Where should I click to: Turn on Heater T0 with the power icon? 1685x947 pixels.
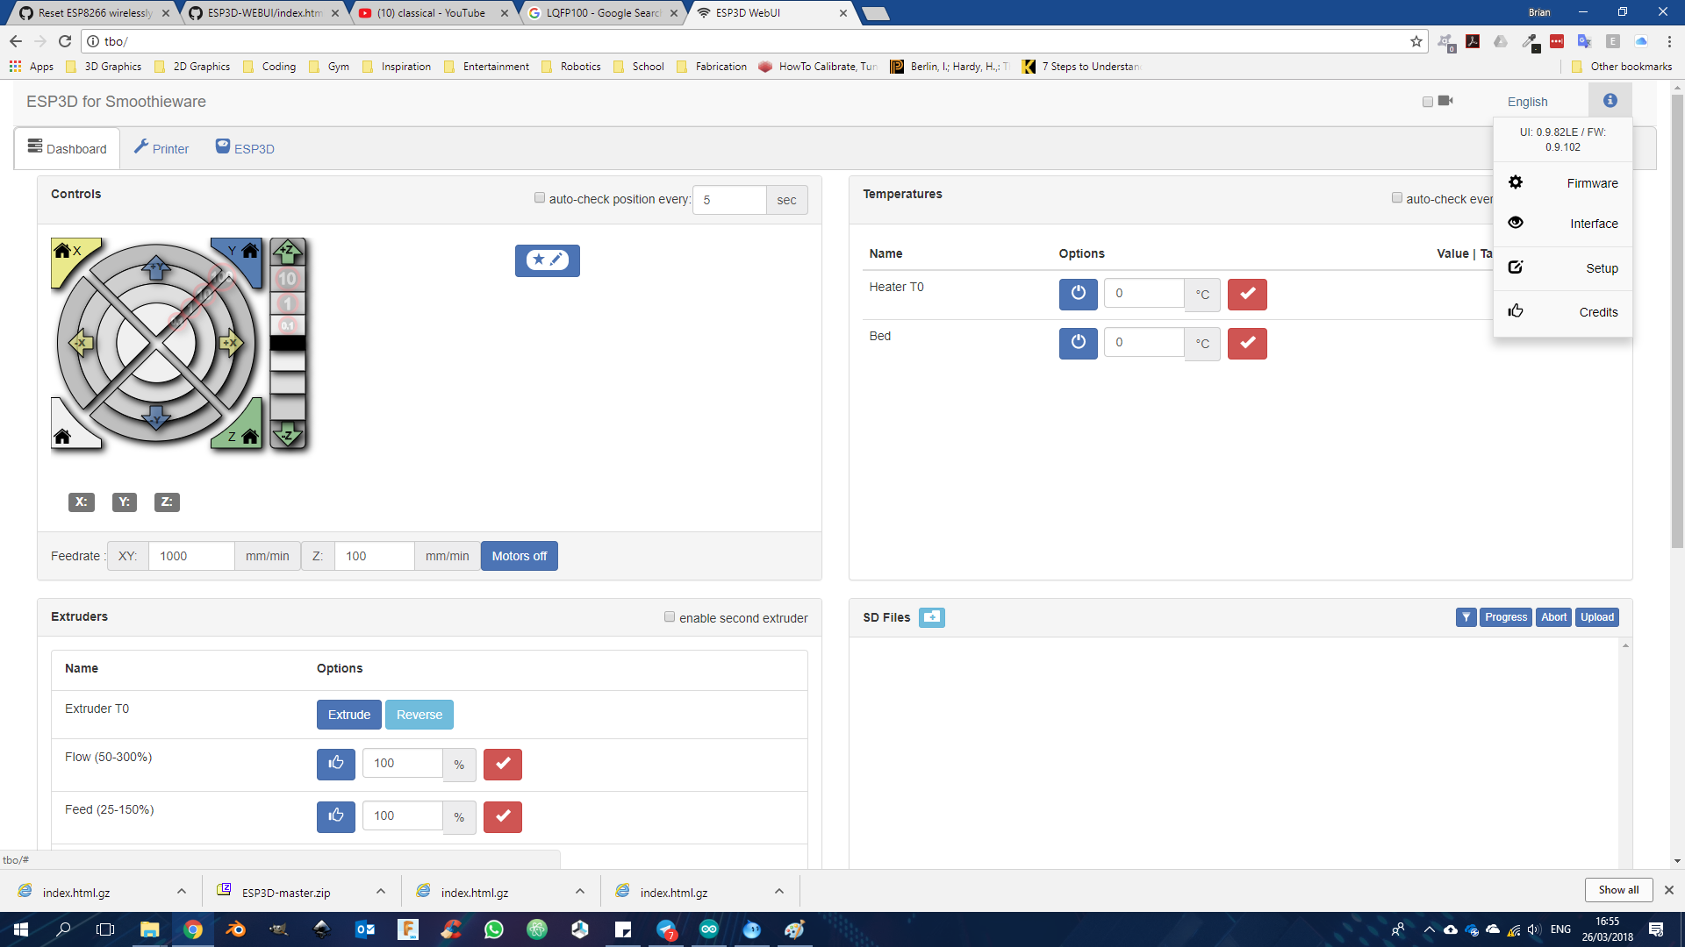1078,294
